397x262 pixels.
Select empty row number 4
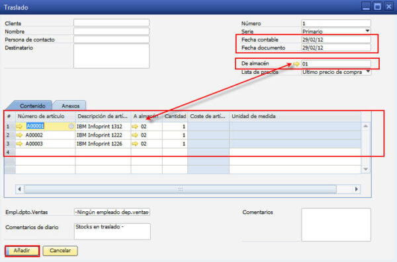click(10, 152)
